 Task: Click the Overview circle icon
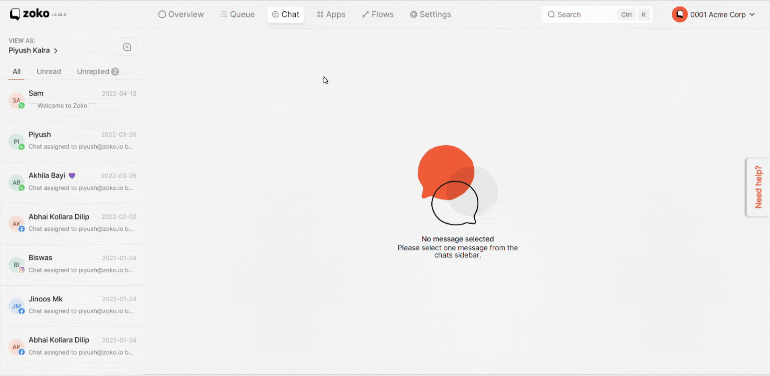point(162,14)
